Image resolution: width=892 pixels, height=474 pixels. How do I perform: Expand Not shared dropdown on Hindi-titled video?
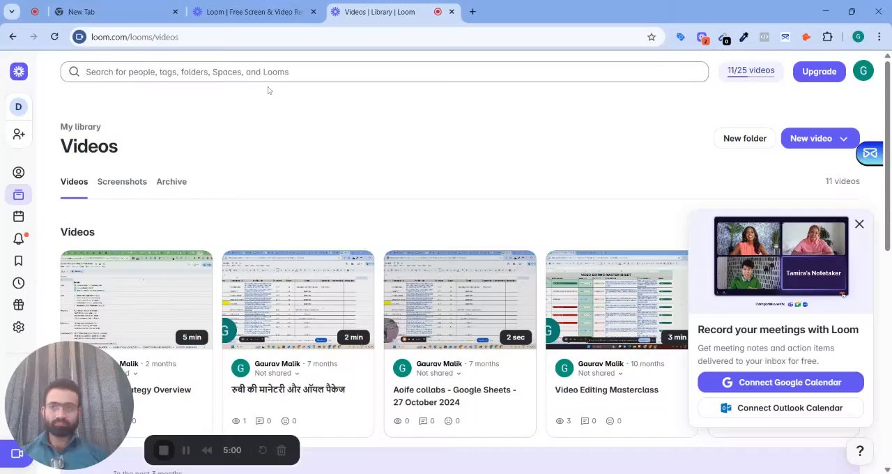point(277,374)
